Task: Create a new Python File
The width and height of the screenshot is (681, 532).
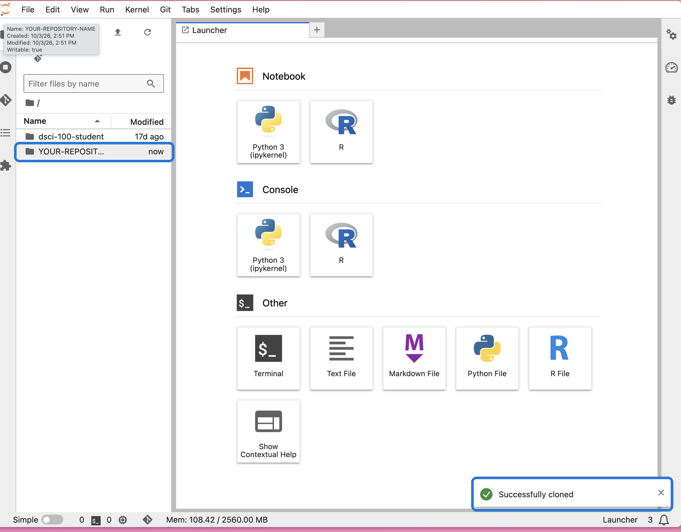Action: point(487,358)
